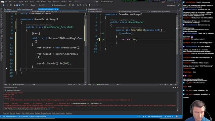Click the Open File folder icon
215x121 pixels.
14,5
